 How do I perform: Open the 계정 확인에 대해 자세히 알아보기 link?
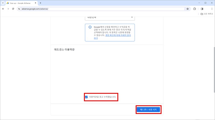click(x=112, y=37)
